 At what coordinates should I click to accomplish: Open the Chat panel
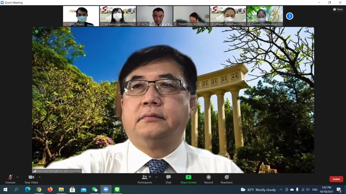pos(168,179)
